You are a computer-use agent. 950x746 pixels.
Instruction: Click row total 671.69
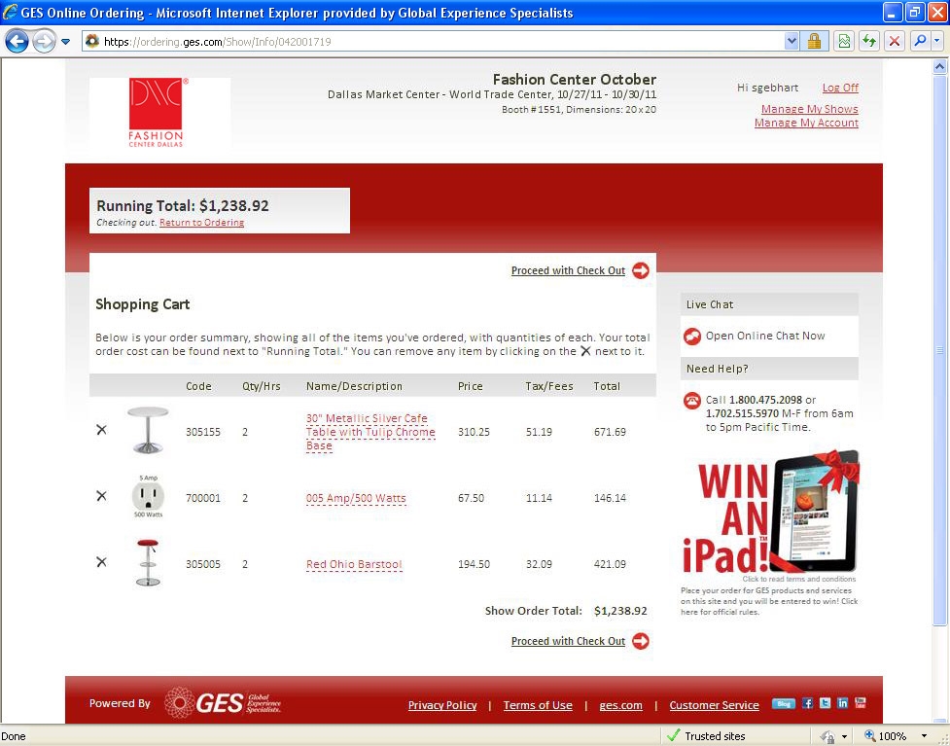610,432
